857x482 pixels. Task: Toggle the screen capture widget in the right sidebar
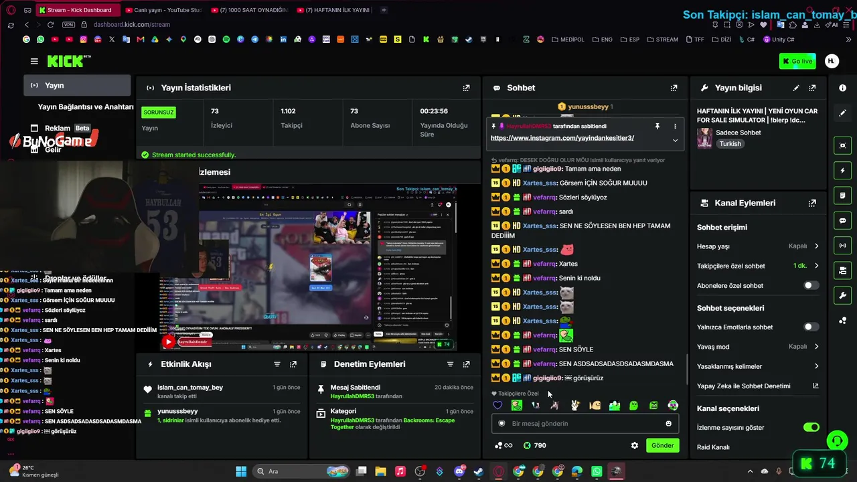coord(842,145)
